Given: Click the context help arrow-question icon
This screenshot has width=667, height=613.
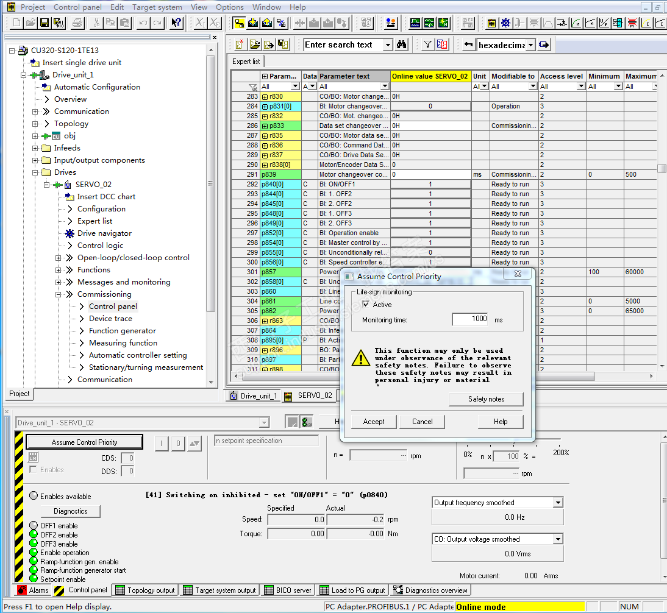Looking at the screenshot, I should pos(176,23).
